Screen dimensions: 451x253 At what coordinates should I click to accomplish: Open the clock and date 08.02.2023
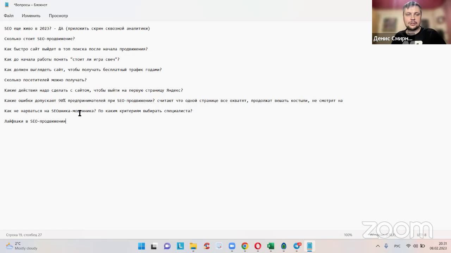tap(438, 246)
